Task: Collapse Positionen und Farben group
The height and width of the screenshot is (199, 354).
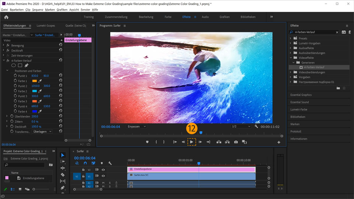Action: (x=7, y=70)
